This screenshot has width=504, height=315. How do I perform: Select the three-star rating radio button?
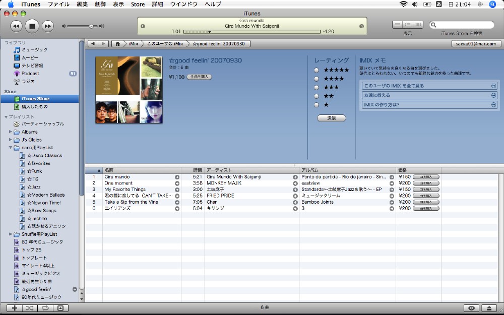(x=317, y=87)
